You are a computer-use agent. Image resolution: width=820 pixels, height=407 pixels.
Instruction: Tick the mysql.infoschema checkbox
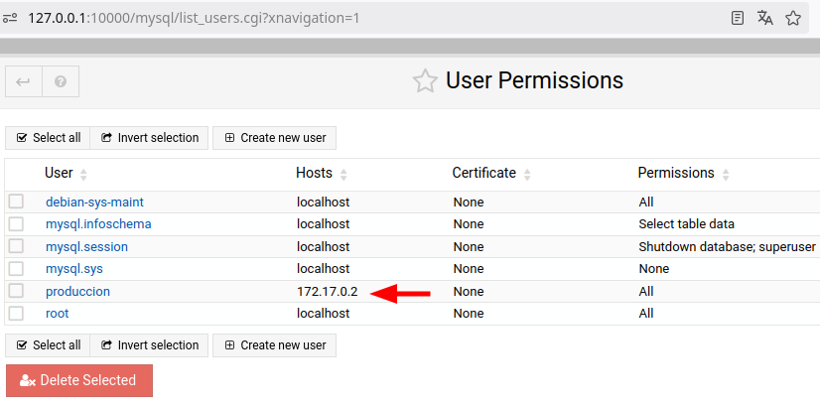(16, 224)
